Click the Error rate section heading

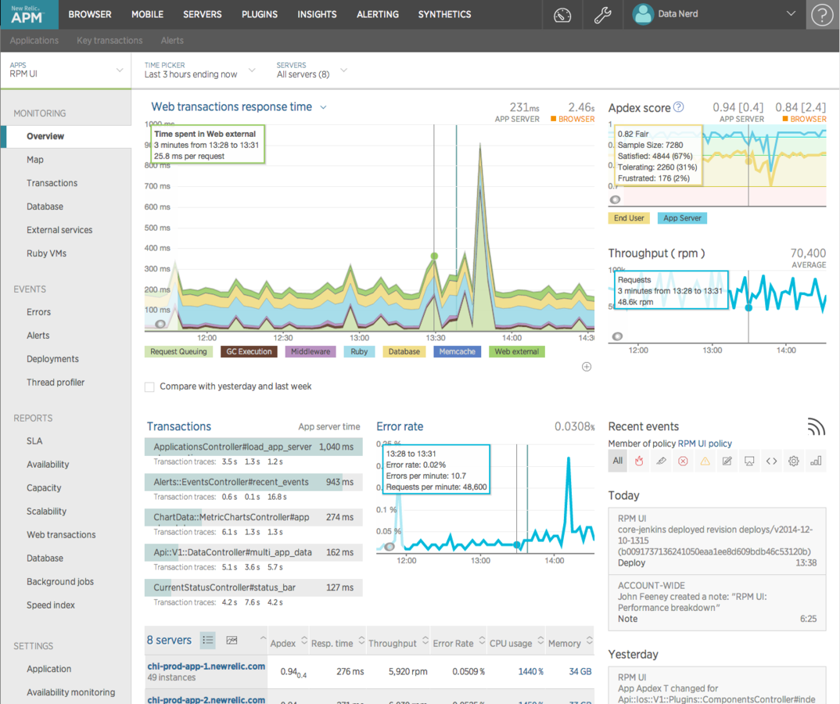pyautogui.click(x=400, y=426)
